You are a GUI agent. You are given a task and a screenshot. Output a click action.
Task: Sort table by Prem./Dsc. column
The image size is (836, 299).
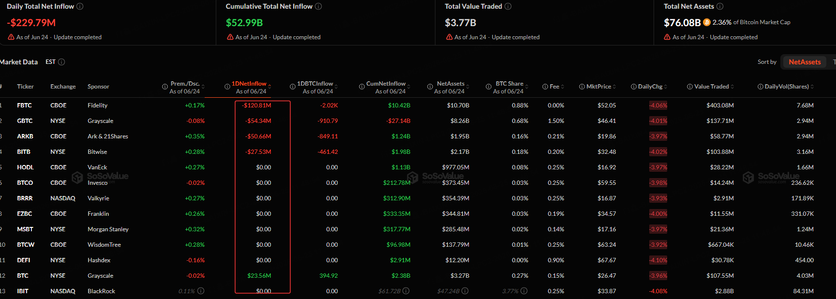pyautogui.click(x=203, y=87)
